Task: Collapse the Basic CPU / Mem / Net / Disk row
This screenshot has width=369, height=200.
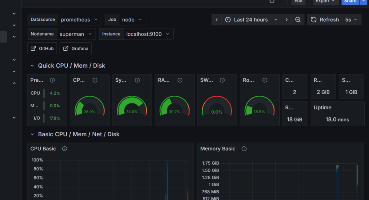Action: point(32,135)
